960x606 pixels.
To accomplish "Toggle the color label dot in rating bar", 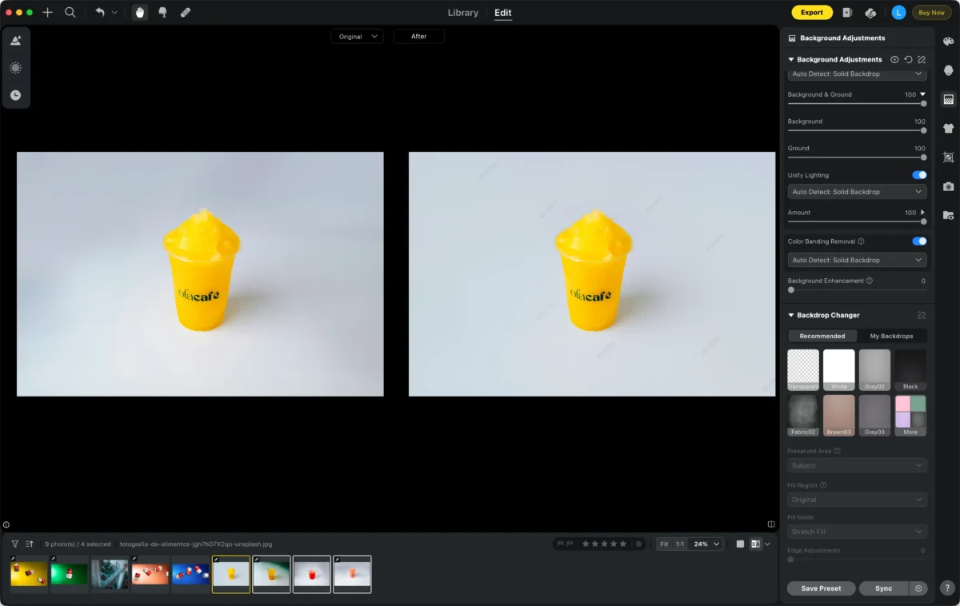I will [638, 544].
